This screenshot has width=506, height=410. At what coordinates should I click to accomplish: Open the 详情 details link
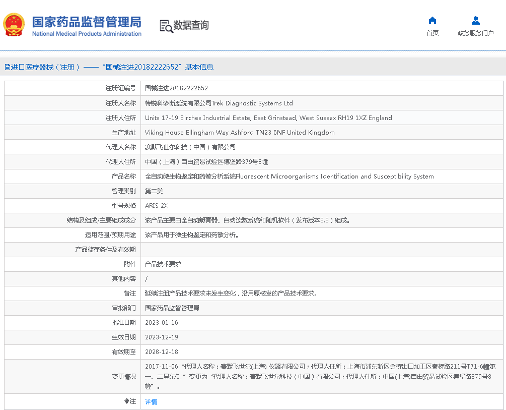pyautogui.click(x=151, y=401)
